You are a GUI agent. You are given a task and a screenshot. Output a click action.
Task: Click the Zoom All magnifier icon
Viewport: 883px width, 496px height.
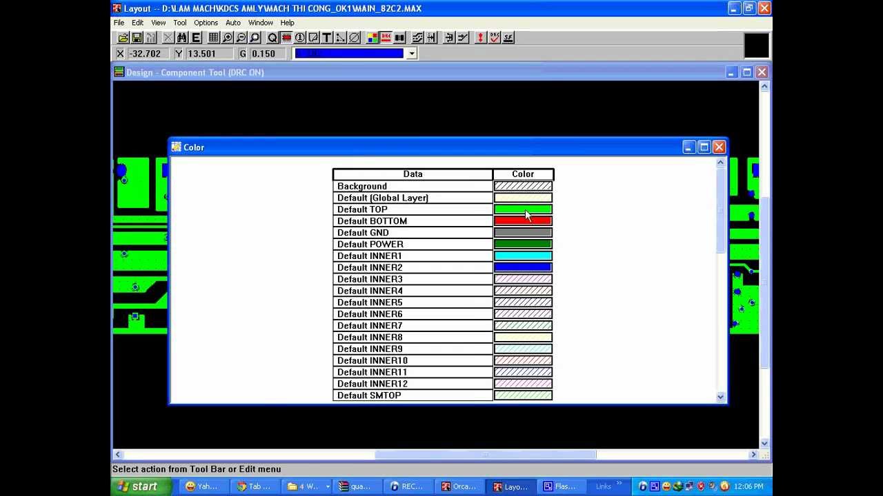(x=255, y=38)
